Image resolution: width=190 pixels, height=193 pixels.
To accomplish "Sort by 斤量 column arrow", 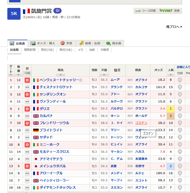I will (104, 75).
